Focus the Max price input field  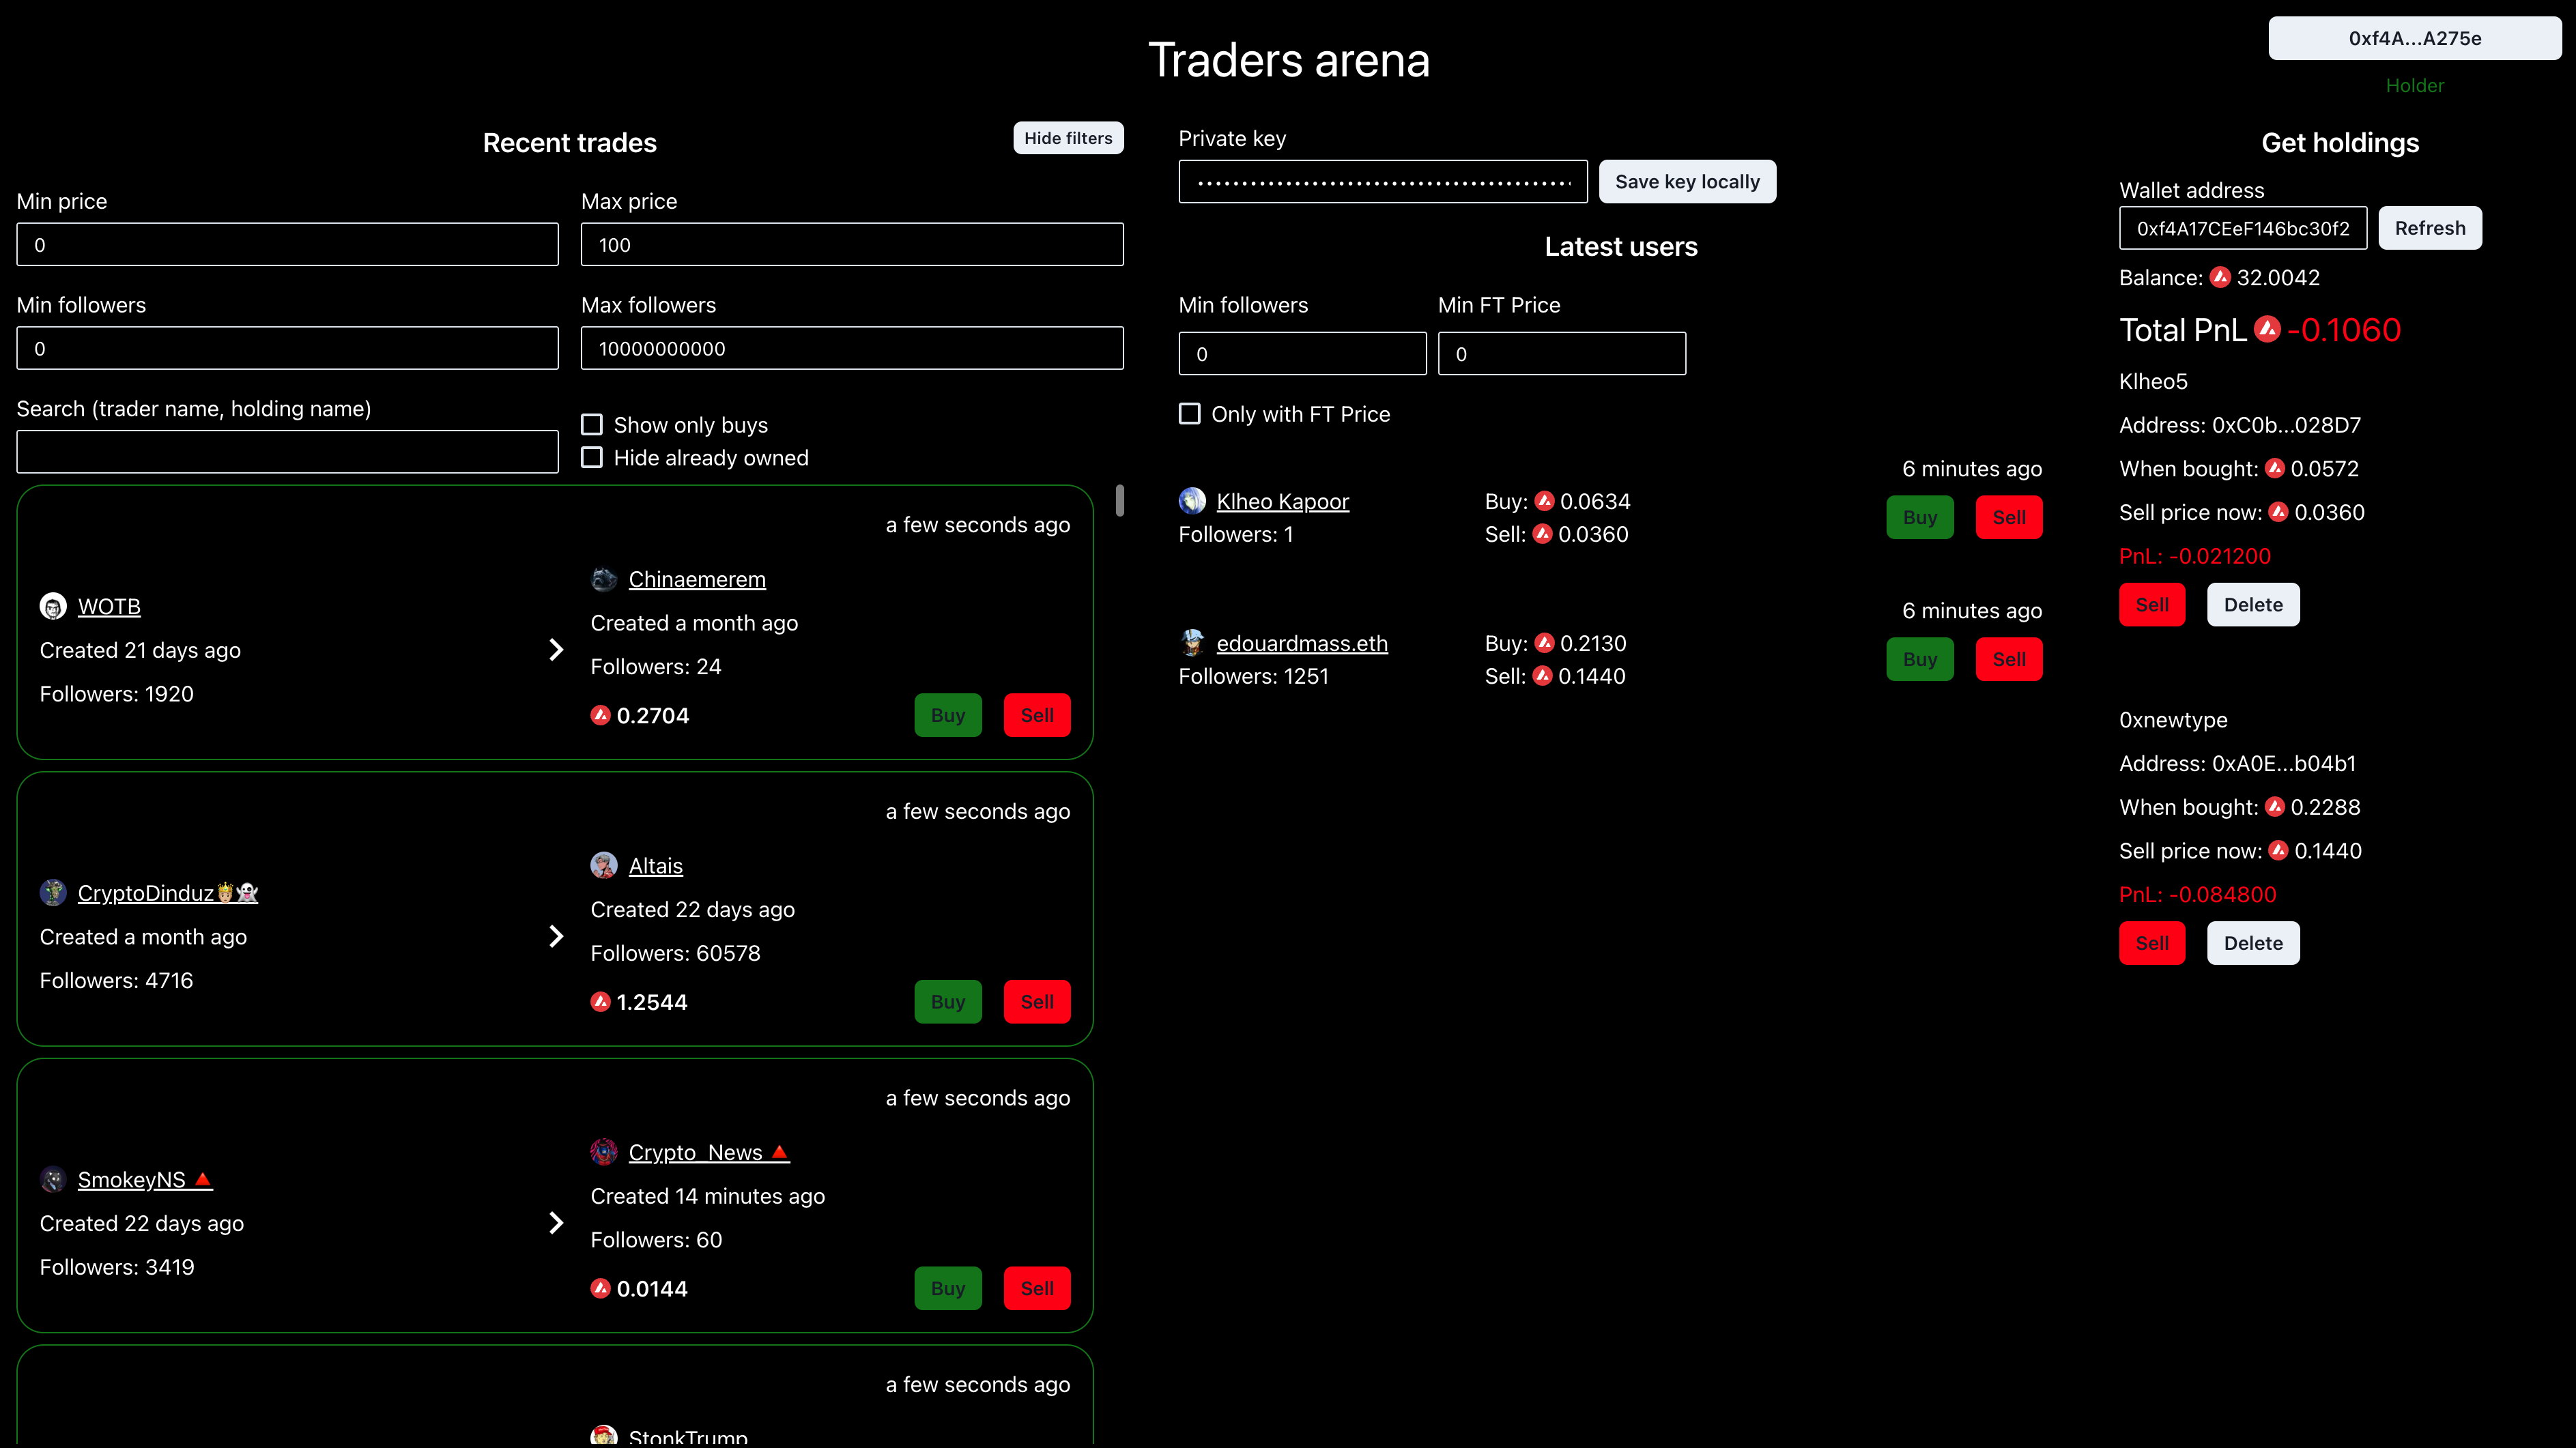click(x=852, y=244)
